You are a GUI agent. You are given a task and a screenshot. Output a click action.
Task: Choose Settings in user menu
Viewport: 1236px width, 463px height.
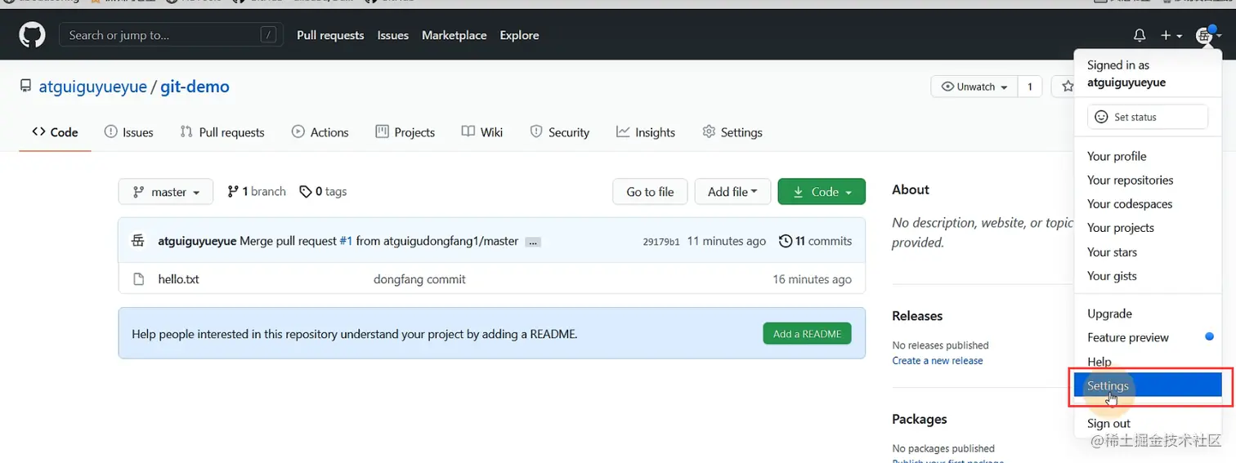1148,385
